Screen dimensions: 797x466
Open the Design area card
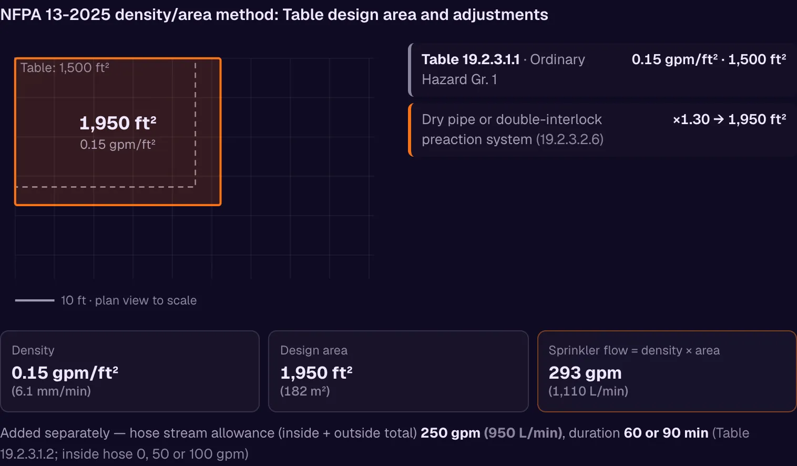tap(398, 371)
